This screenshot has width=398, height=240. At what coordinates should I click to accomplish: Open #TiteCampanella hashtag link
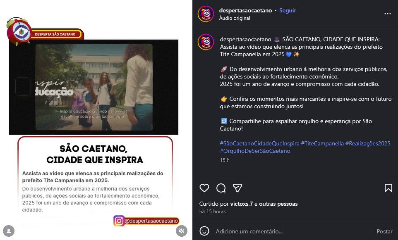tap(322, 143)
